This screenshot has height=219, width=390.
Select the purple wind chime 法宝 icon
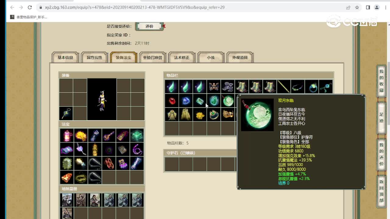click(x=123, y=163)
